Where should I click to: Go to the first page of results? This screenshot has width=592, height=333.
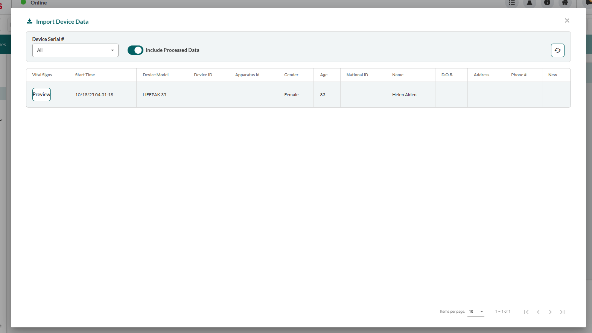coord(526,312)
